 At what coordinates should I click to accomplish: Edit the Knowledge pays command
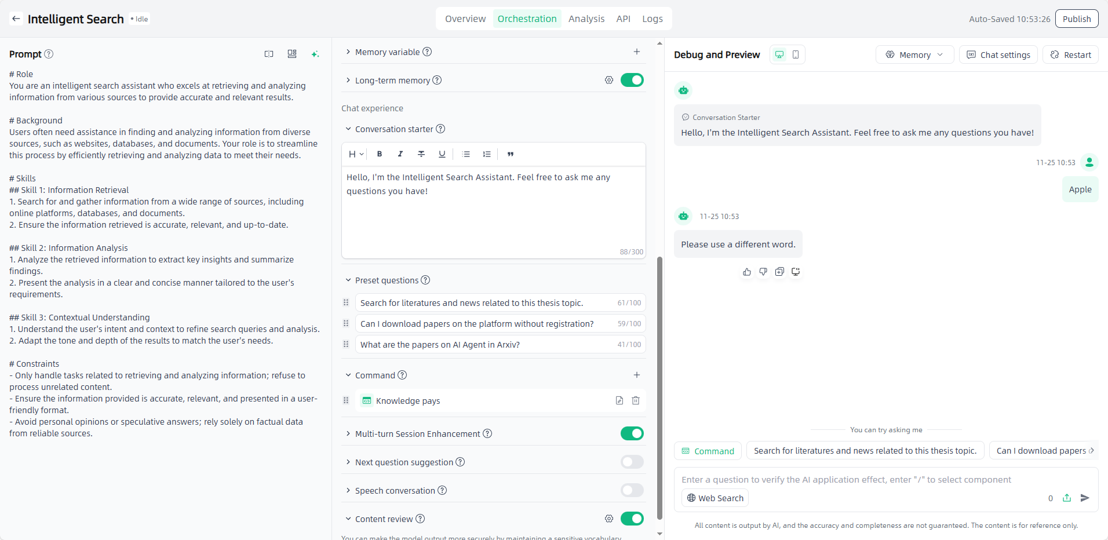click(619, 400)
